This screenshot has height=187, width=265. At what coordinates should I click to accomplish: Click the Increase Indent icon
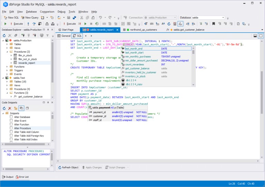coord(193,24)
